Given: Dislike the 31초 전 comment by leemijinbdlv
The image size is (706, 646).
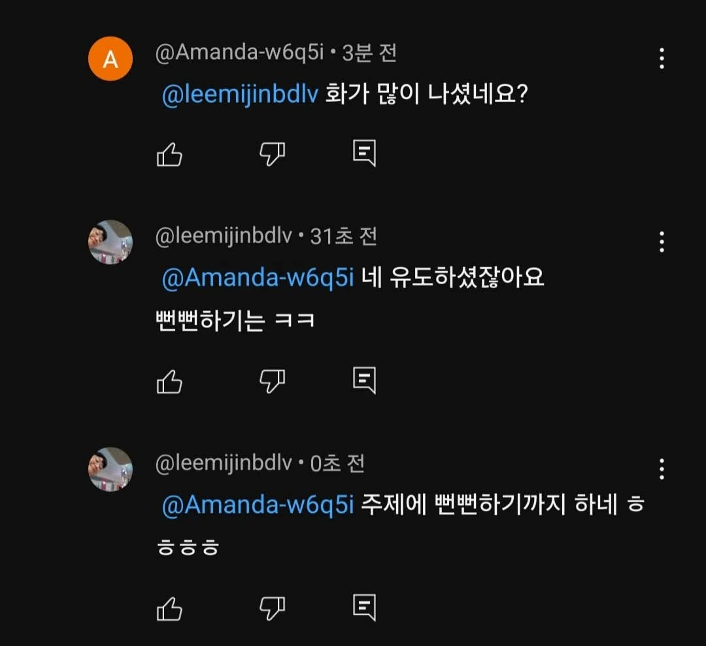Looking at the screenshot, I should coord(272,381).
